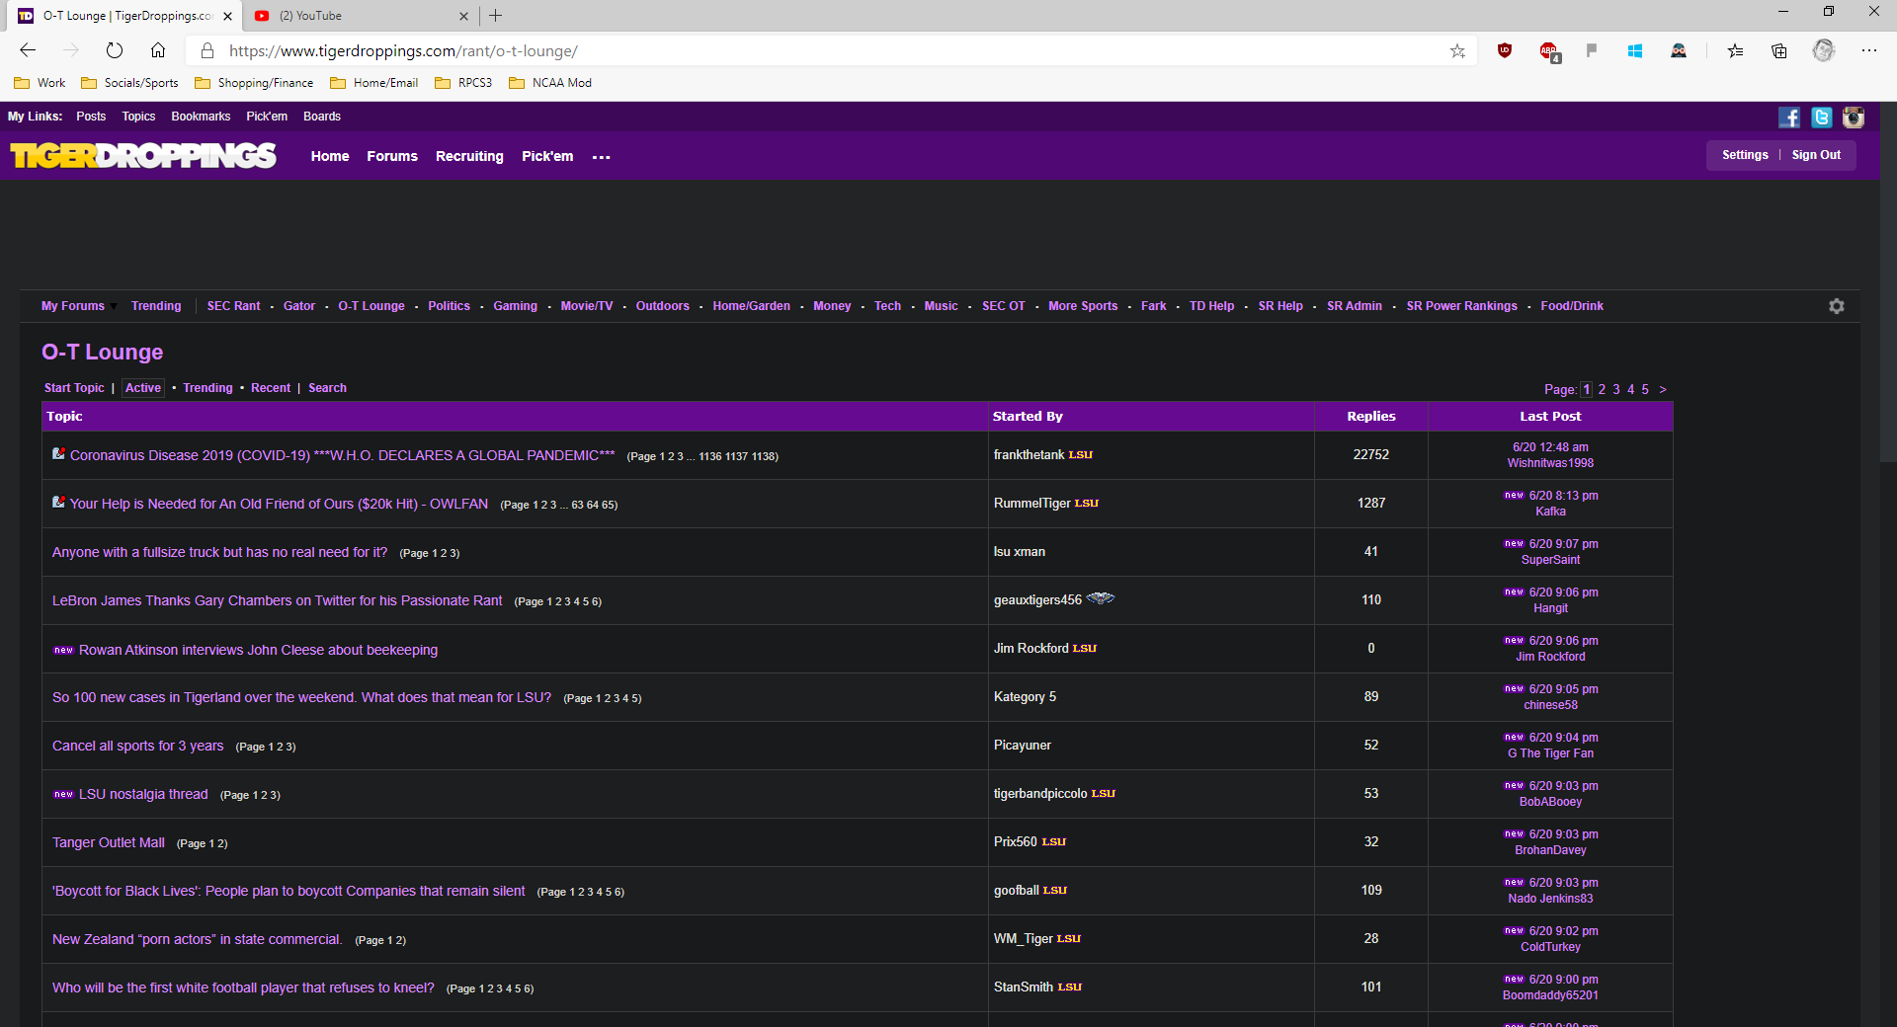Click the icon beside the Coronavirus topic

tap(58, 453)
